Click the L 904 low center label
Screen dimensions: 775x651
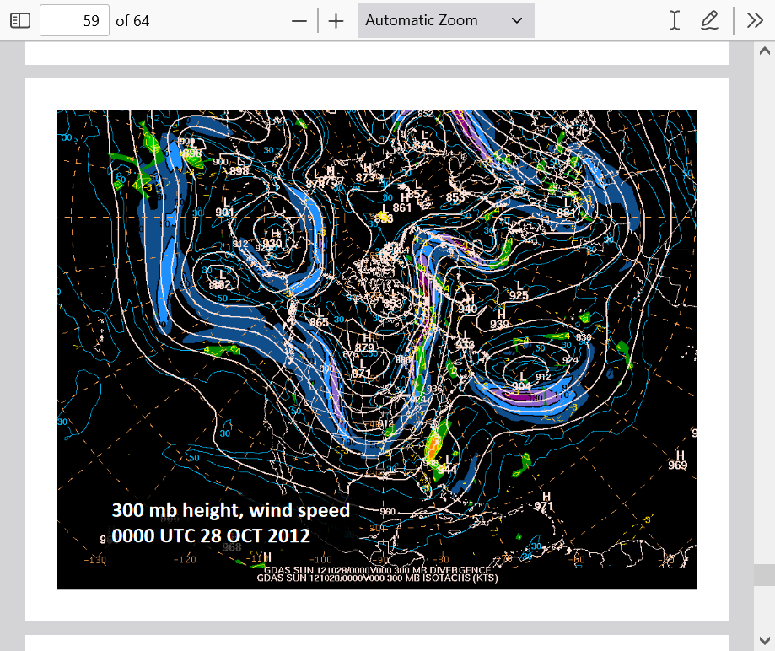tap(521, 382)
